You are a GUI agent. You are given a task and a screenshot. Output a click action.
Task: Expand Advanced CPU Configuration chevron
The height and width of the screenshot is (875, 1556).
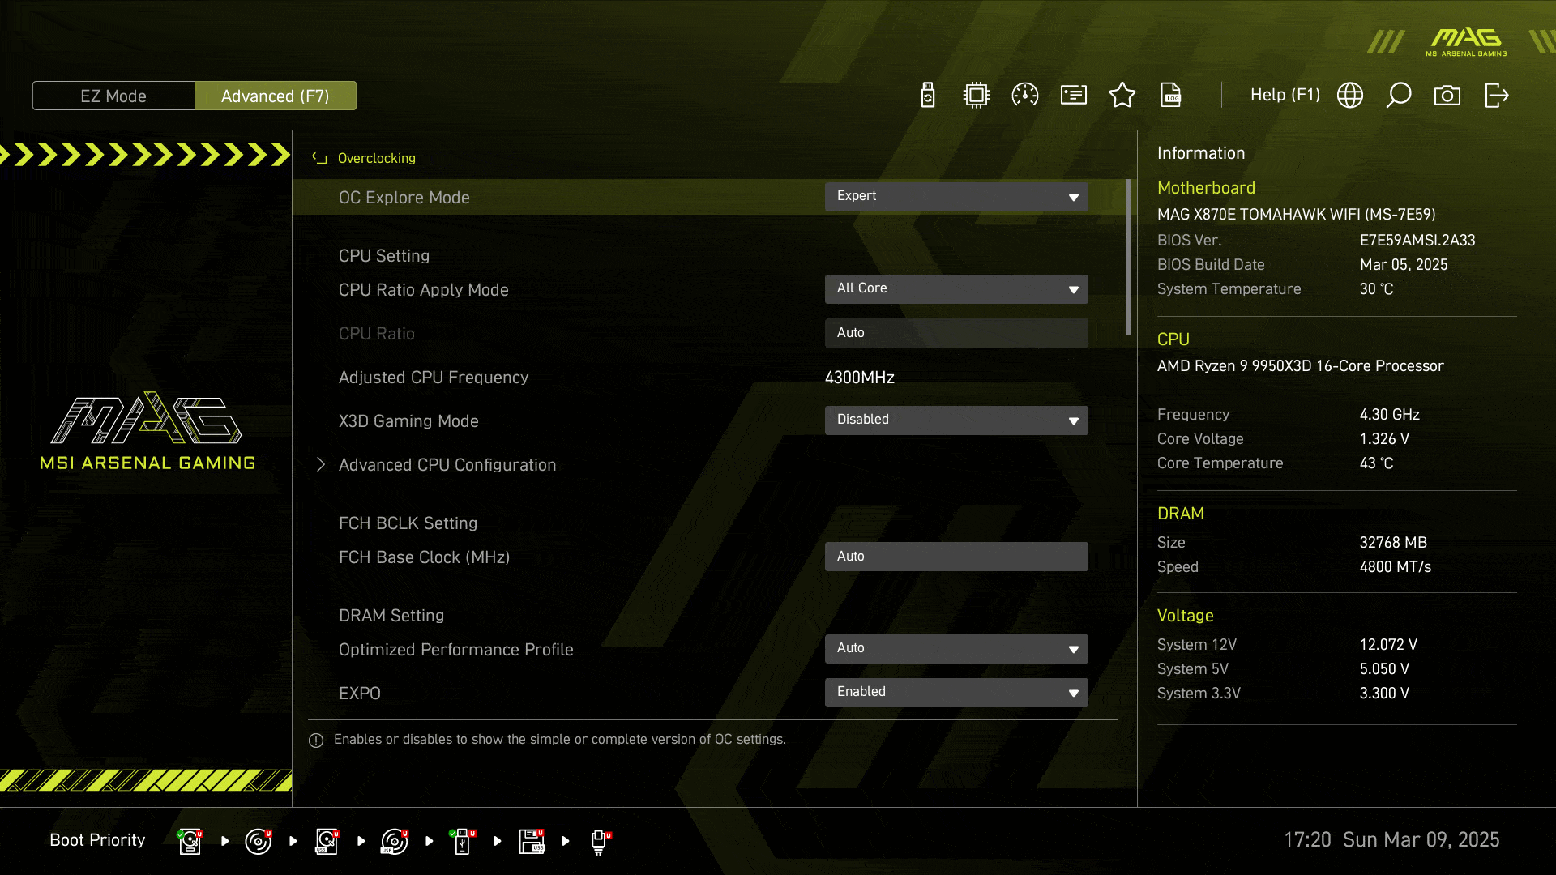tap(321, 464)
